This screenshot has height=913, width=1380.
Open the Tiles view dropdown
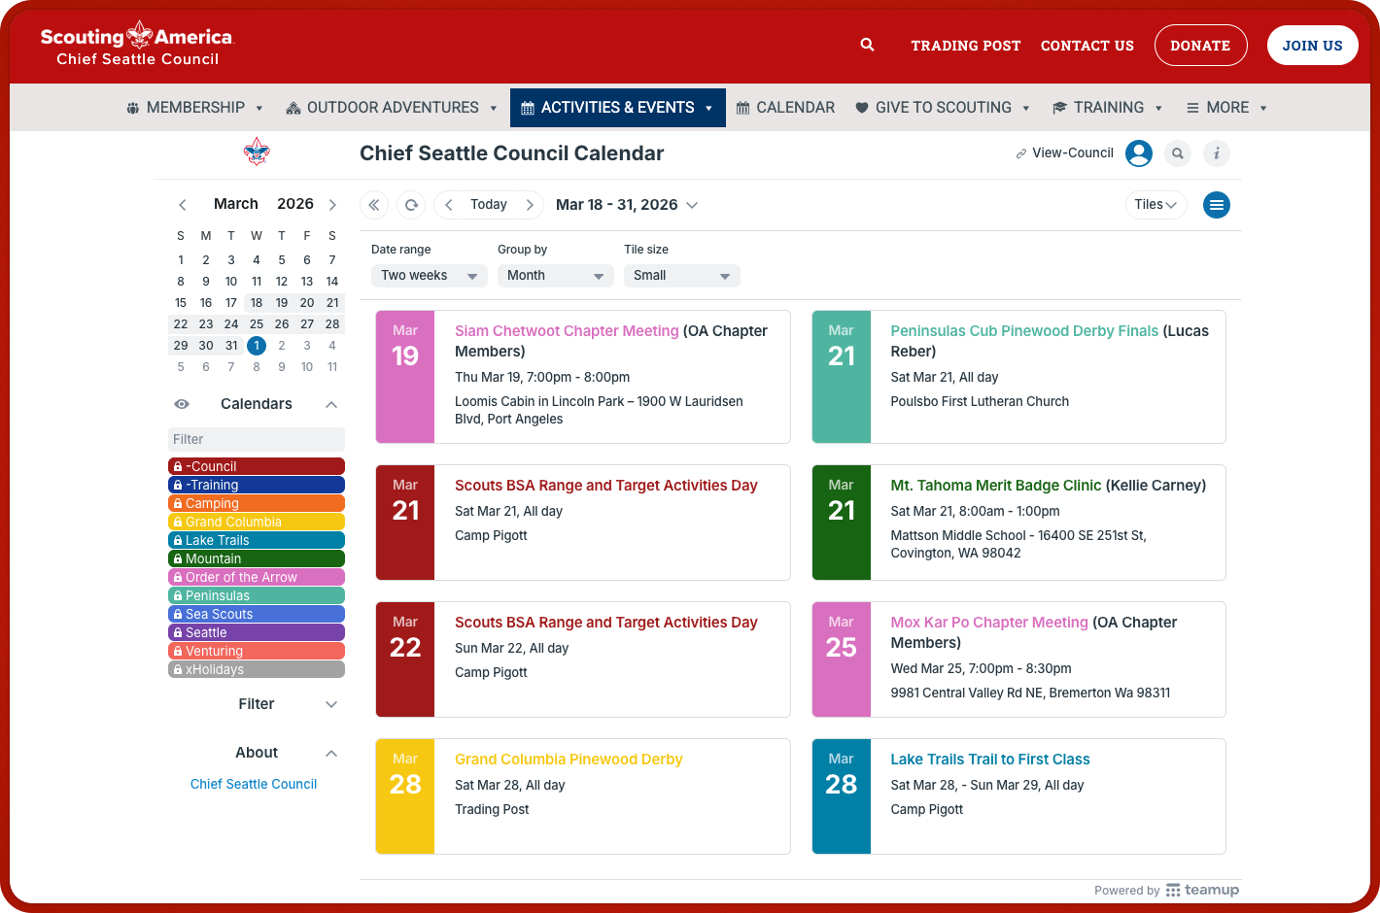pos(1156,205)
